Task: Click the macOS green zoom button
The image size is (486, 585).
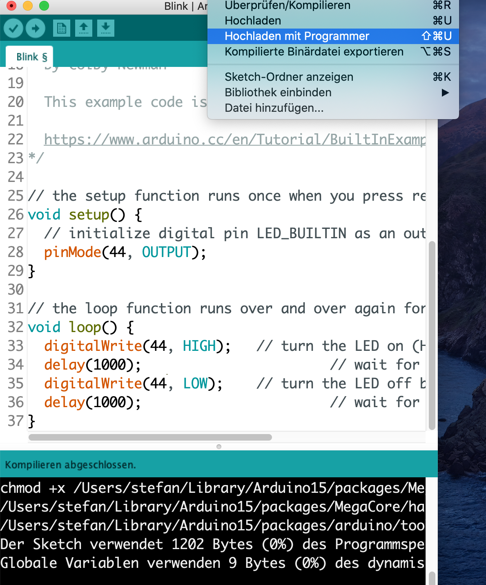Action: [44, 6]
